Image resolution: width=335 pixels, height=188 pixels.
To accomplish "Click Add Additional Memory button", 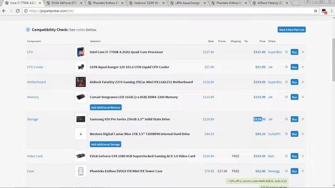I will (x=106, y=108).
